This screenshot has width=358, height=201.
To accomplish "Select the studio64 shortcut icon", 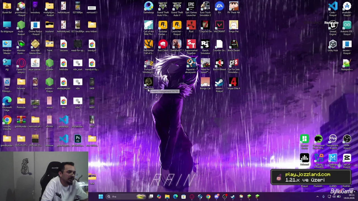I will [x=347, y=9].
